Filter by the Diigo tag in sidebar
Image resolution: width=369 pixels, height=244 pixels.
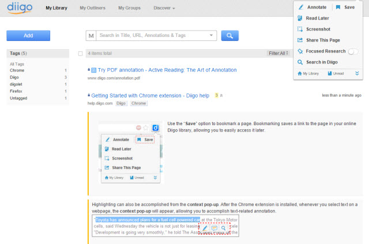pos(14,77)
